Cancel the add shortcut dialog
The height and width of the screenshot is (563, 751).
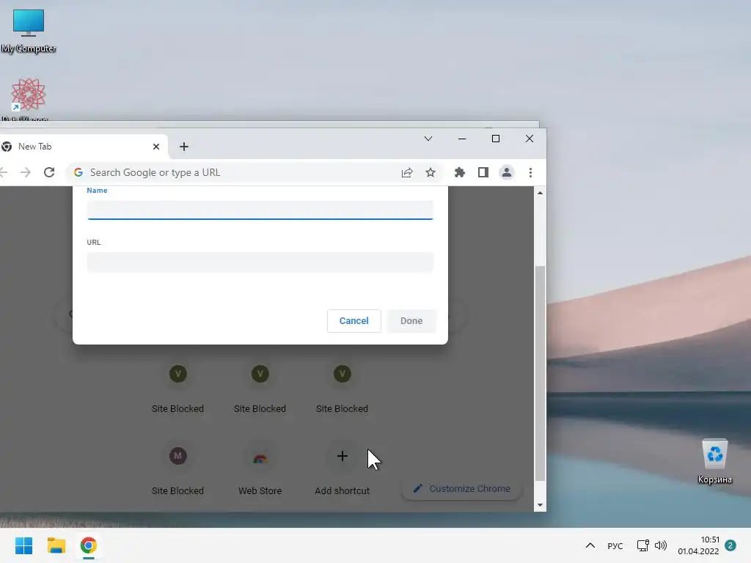point(354,321)
